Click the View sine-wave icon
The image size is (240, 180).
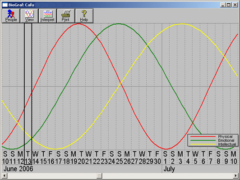click(x=29, y=14)
